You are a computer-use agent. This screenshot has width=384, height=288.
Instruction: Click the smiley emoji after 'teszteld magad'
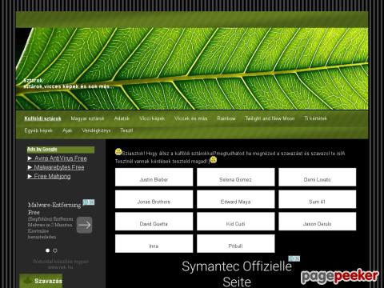213,160
